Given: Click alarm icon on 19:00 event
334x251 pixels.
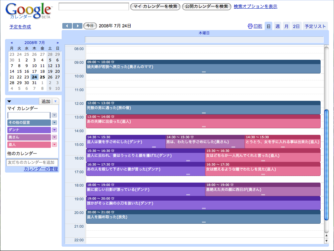Looking at the screenshot, I should (x=113, y=198).
